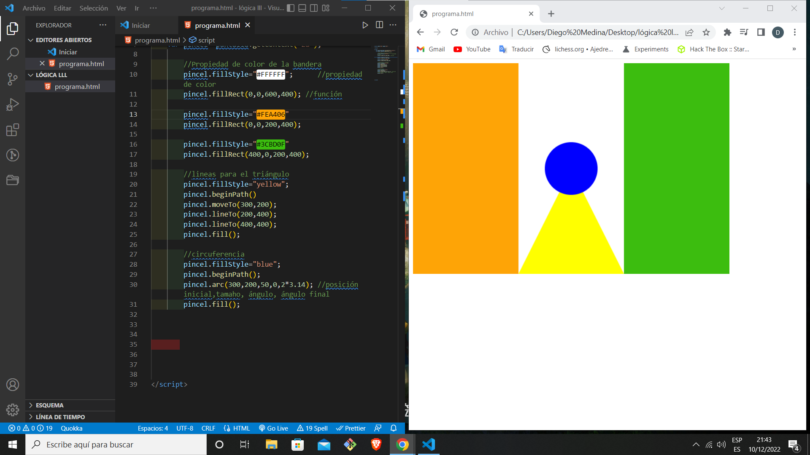This screenshot has width=810, height=455.
Task: Run the code with the play icon
Action: (365, 25)
